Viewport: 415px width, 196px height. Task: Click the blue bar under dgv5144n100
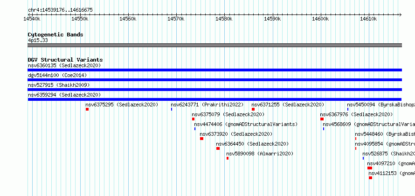214,80
